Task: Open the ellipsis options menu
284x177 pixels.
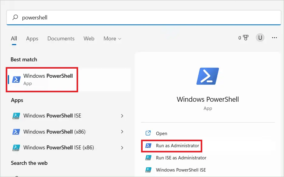Action: (274, 37)
